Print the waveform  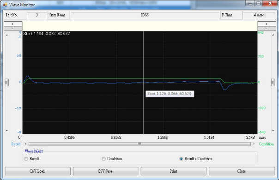click(174, 171)
